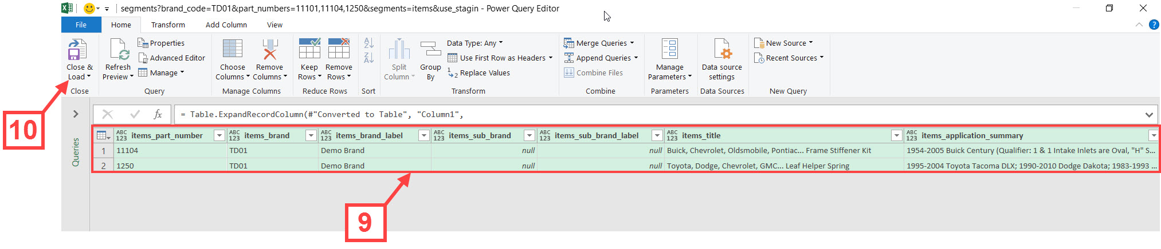Click the Remove Columns icon
Viewport: 1161px width, 249px height.
[x=270, y=49]
